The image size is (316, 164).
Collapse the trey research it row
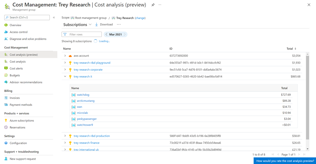pos(65,76)
